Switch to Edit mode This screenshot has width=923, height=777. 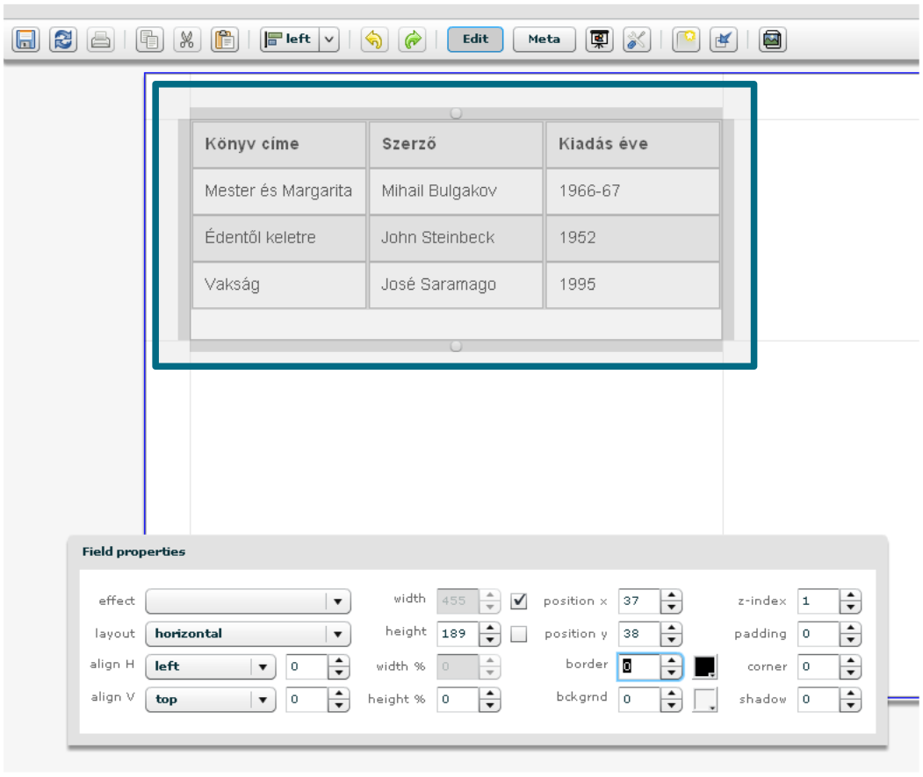point(475,40)
